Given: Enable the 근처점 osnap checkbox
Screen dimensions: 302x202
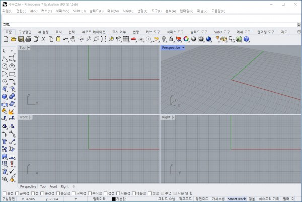Looking at the screenshot, I should 17,193.
